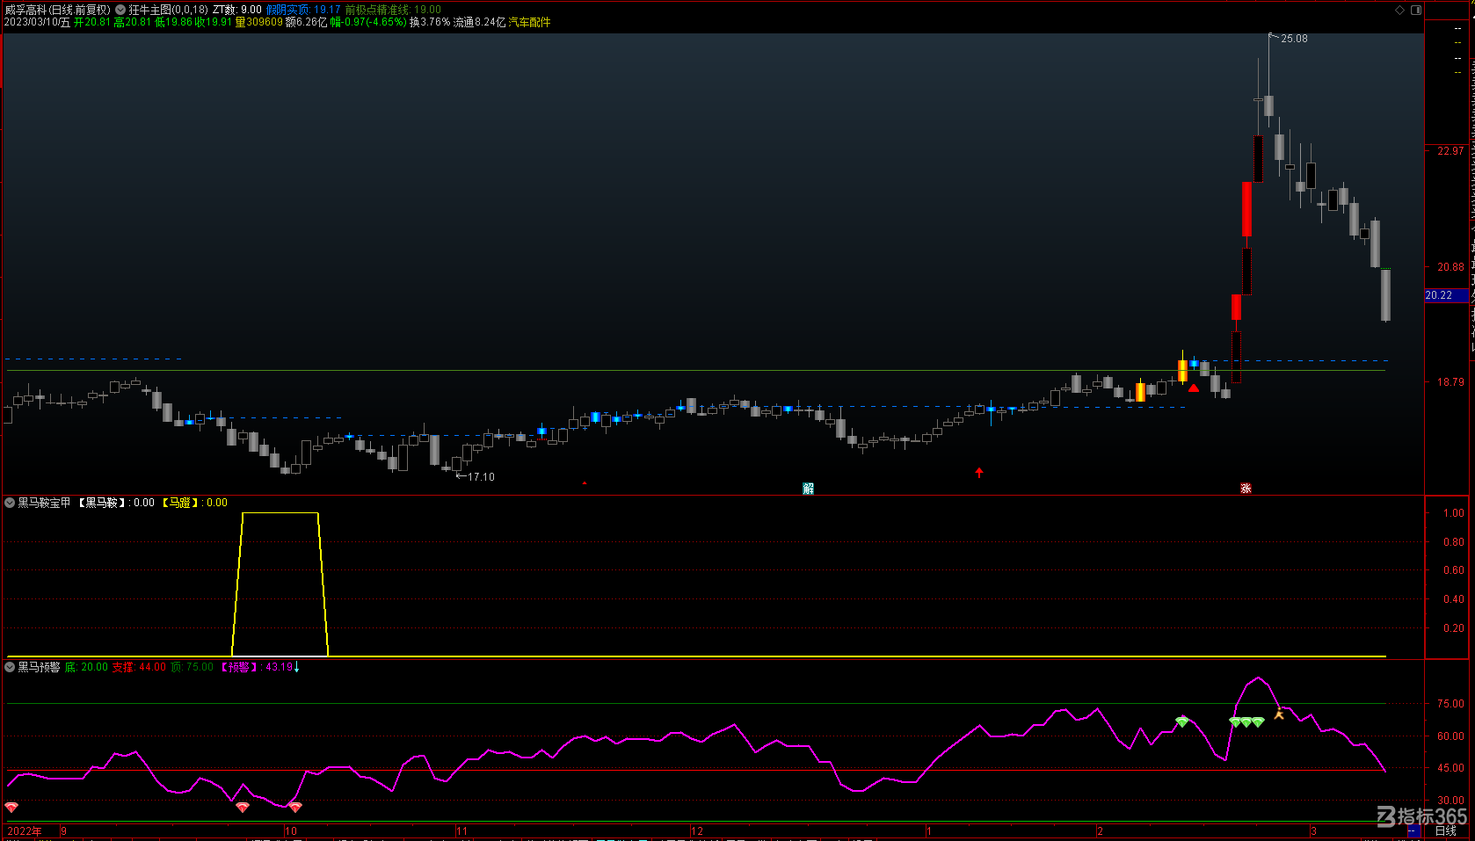Screen dimensions: 1475x841
Task: Click the red triangle signal under yellow candle
Action: click(x=1194, y=388)
